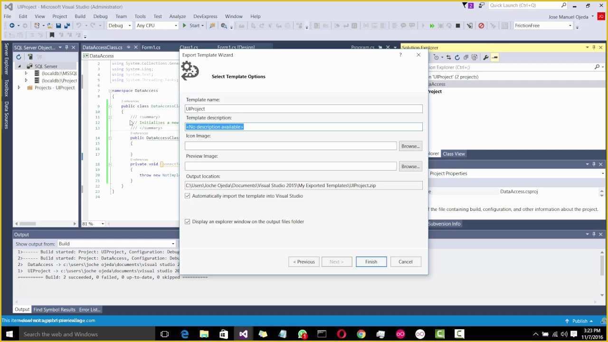Expand Projects - UIProject tree node

pyautogui.click(x=19, y=88)
